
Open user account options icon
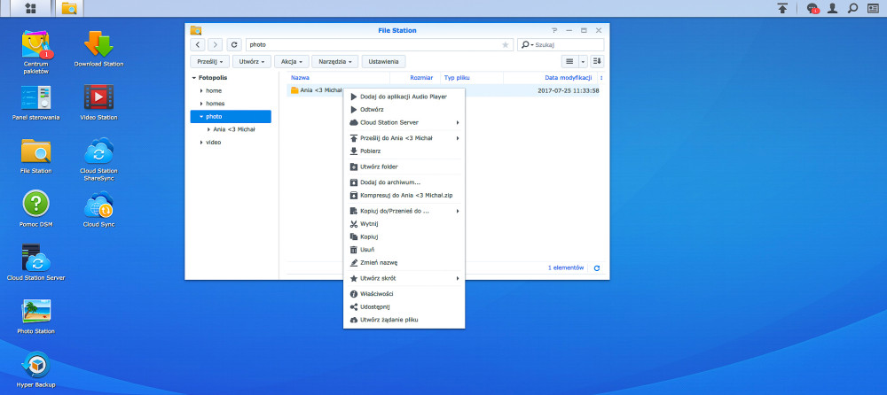point(832,8)
